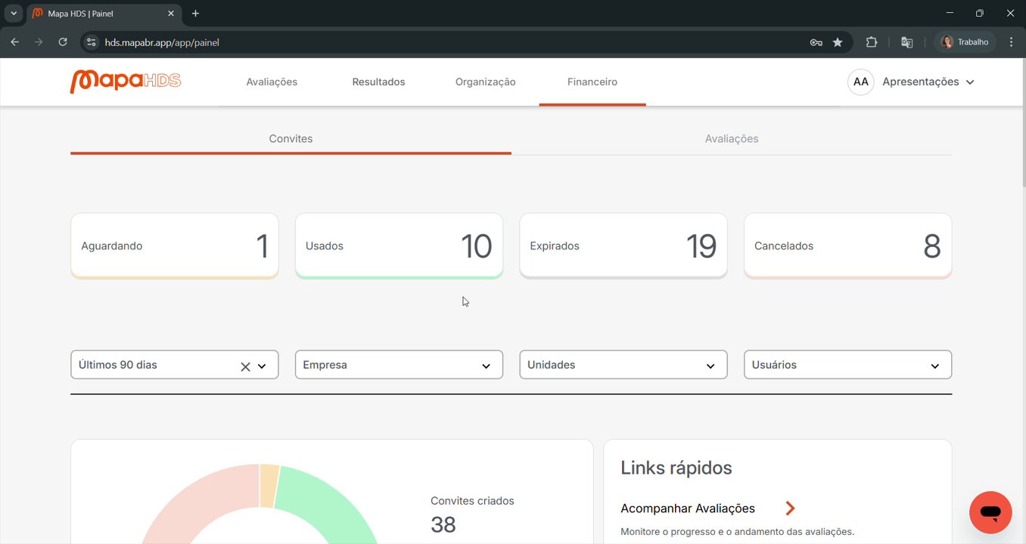Click the browser address bar URL
This screenshot has height=544, width=1026.
pyautogui.click(x=162, y=42)
